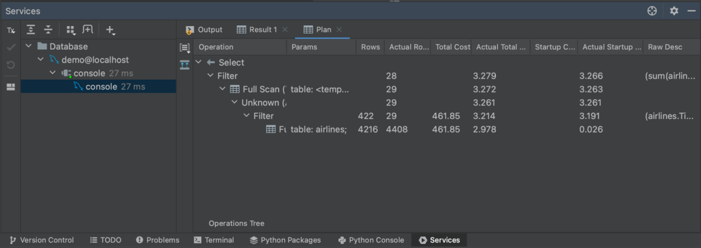
Task: Open the Terminal tool window
Action: pyautogui.click(x=214, y=240)
